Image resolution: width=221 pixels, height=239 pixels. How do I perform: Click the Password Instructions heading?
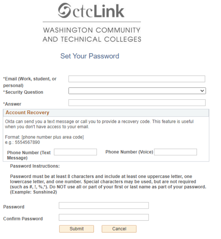35,166
